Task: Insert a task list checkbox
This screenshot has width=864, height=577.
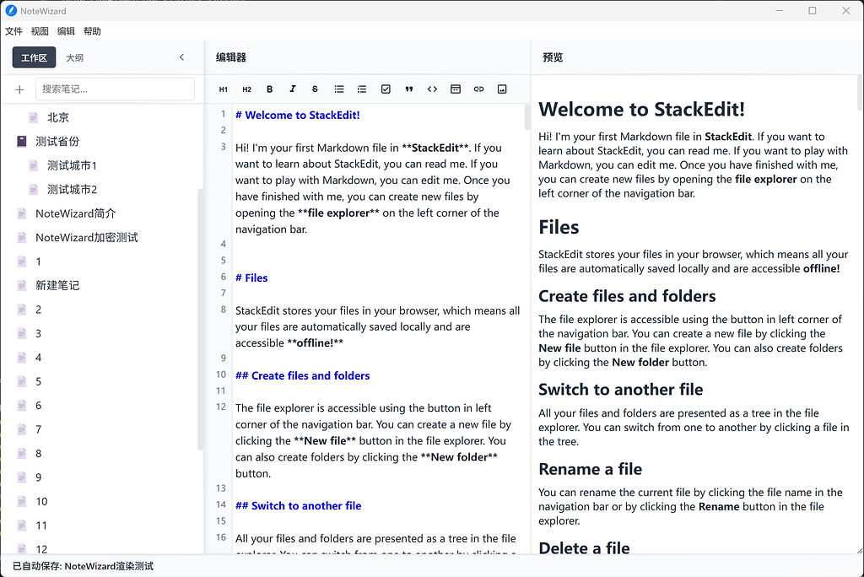Action: [x=386, y=89]
